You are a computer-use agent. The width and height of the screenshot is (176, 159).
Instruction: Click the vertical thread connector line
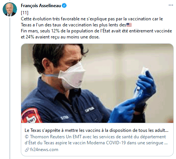(x=10, y=88)
